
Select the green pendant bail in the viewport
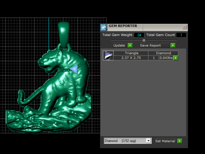[x=64, y=35]
